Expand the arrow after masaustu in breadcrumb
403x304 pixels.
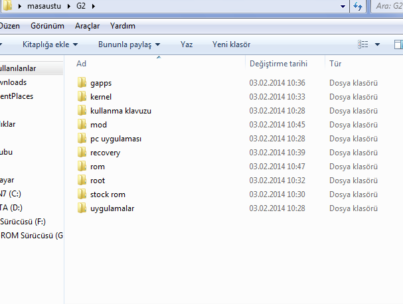coord(69,6)
